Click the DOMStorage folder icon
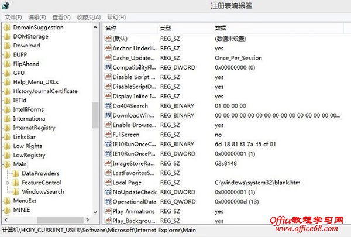This screenshot has width=351, height=237. pos(7,36)
